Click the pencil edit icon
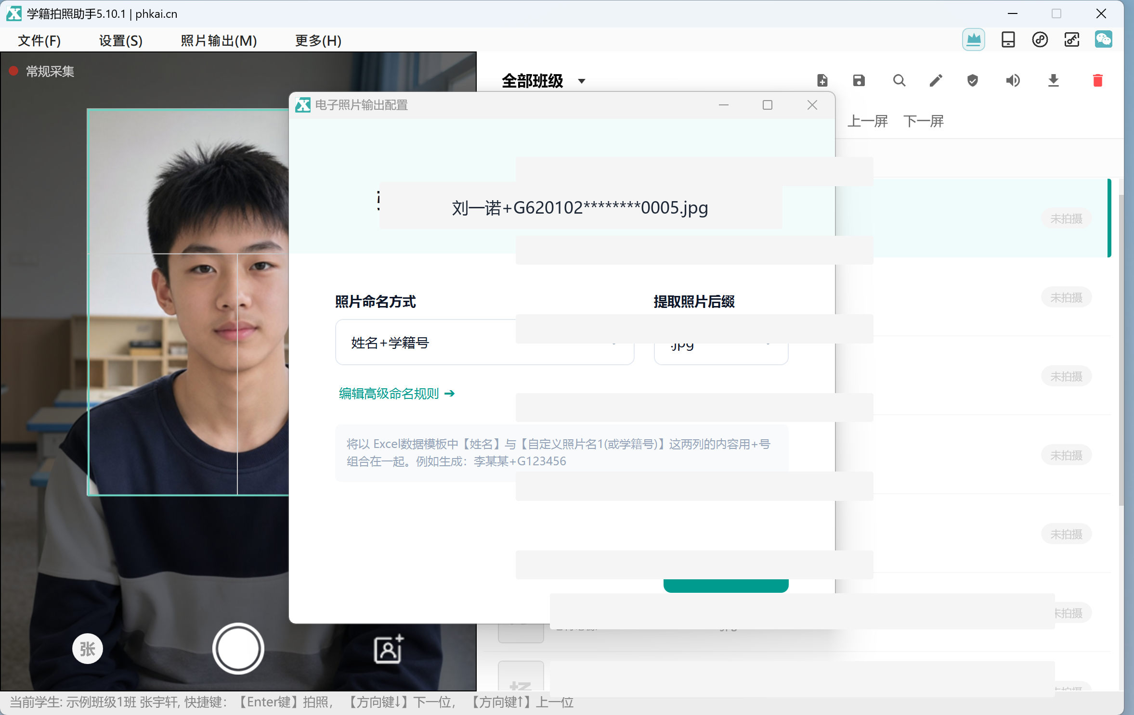The height and width of the screenshot is (715, 1134). coord(936,80)
